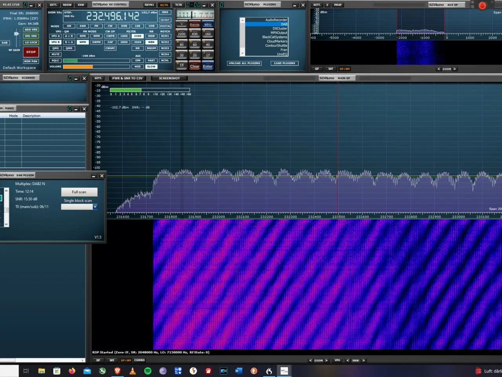Viewport: 502px width, 377px height.
Task: Switch Main SP to WF view
Action: pyautogui.click(x=112, y=360)
